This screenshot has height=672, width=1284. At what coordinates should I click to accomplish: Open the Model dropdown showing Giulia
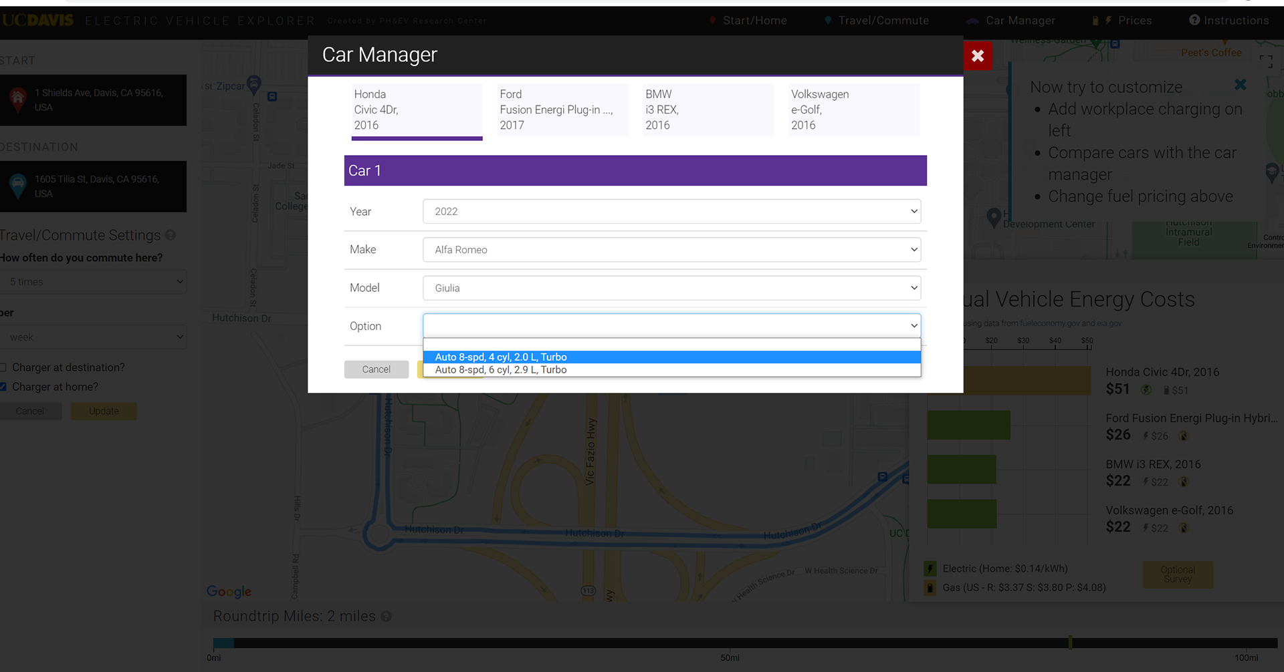coord(671,288)
